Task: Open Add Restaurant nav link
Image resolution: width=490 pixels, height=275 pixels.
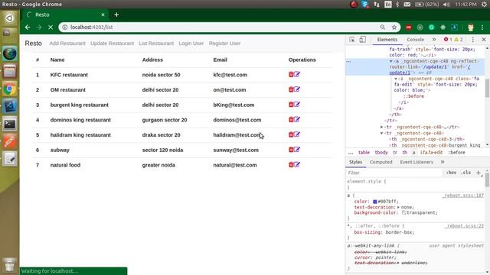Action: point(67,44)
